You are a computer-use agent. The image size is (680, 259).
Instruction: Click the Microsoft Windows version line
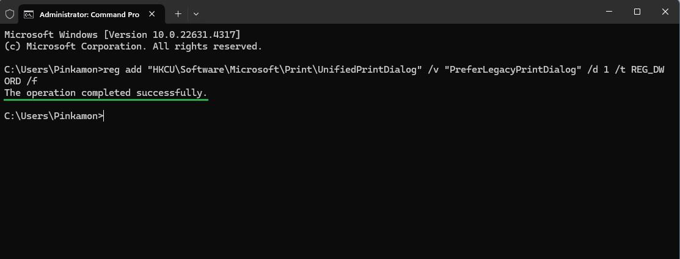(122, 34)
